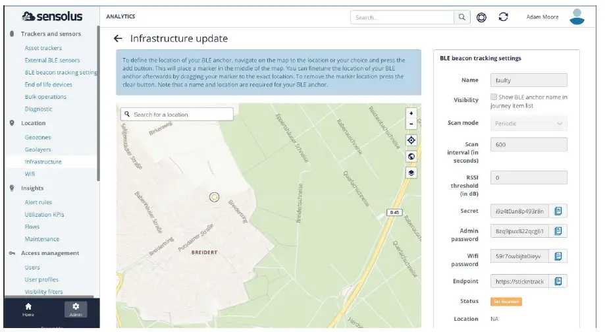Click the Sensolus logo
This screenshot has width=605, height=332.
pyautogui.click(x=52, y=16)
